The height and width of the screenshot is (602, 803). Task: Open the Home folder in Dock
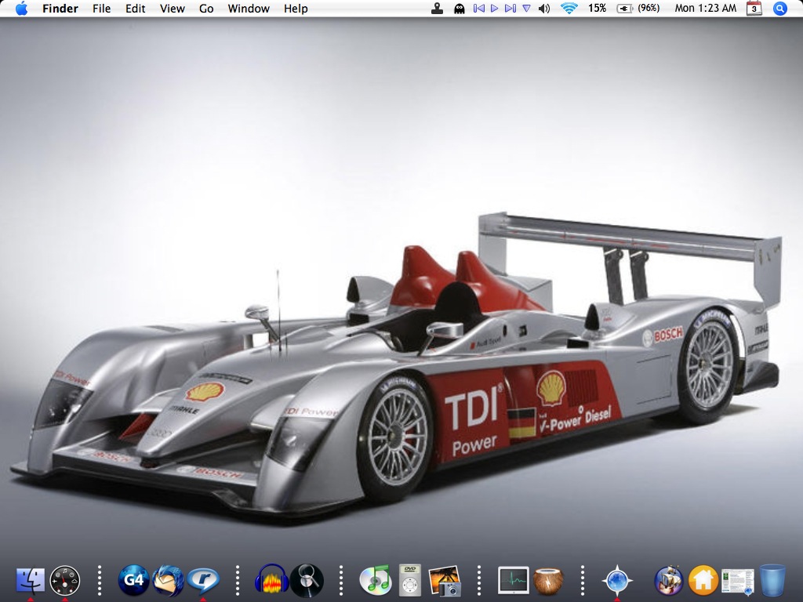tap(703, 581)
